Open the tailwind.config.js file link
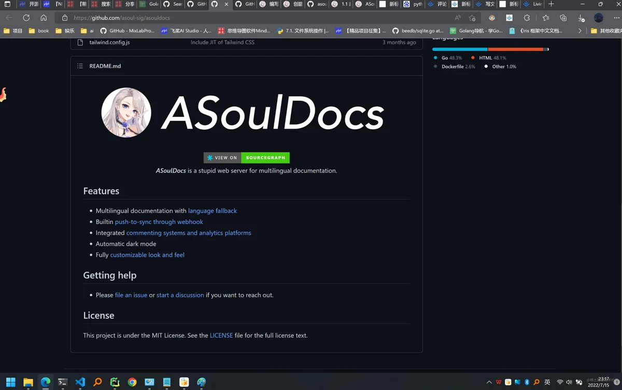This screenshot has width=622, height=390. (x=109, y=43)
